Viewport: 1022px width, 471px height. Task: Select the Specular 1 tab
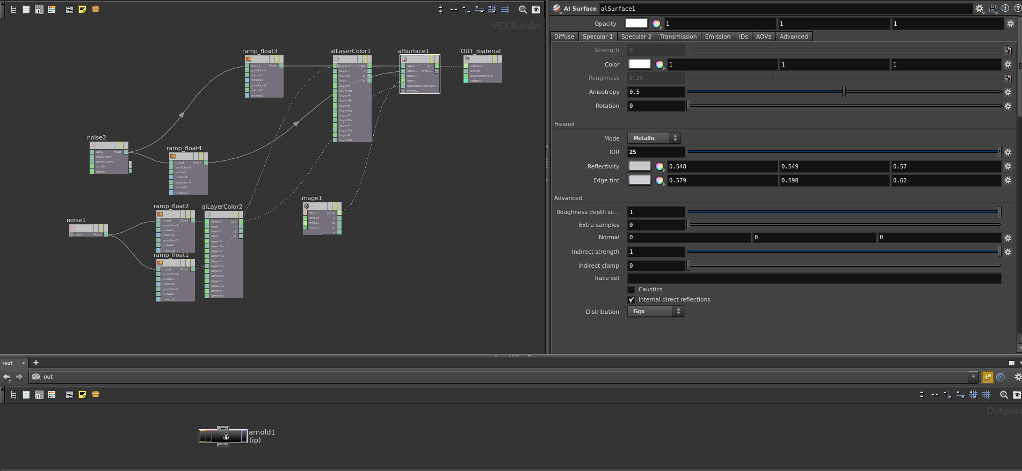click(x=597, y=36)
